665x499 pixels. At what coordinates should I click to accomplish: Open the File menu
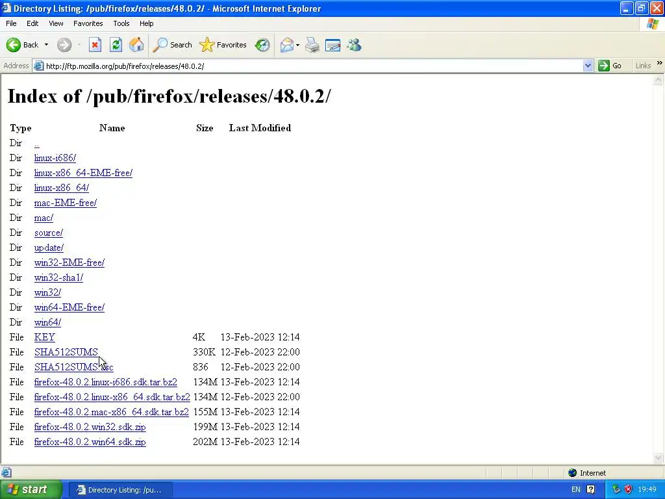[x=11, y=23]
